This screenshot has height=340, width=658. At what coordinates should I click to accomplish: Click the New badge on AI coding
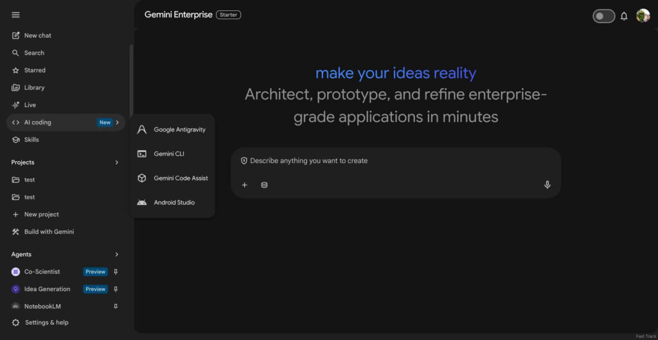pyautogui.click(x=105, y=123)
